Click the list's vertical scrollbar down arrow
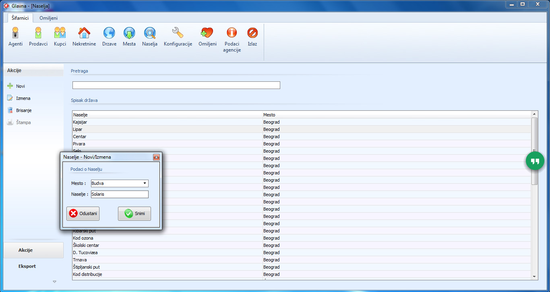The image size is (550, 292). (x=534, y=276)
